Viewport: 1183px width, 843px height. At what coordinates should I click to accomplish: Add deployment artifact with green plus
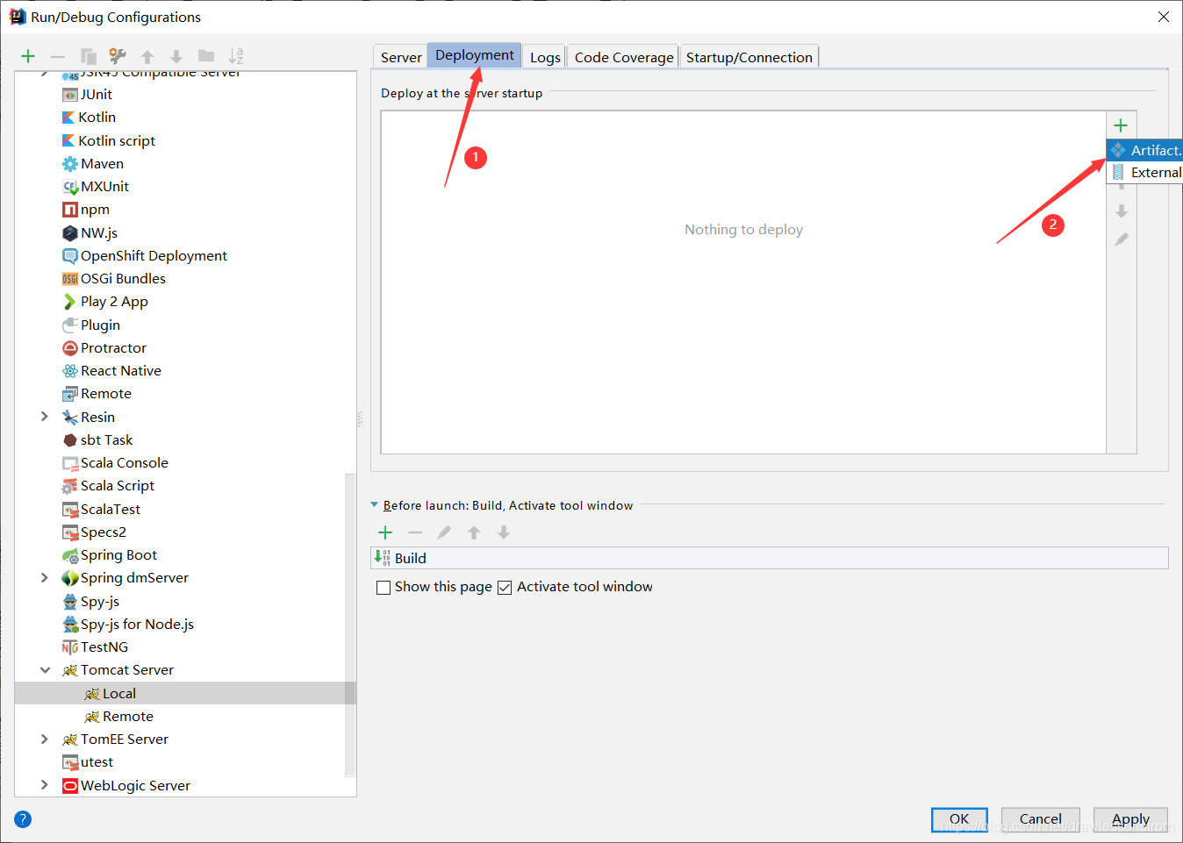pos(1121,125)
